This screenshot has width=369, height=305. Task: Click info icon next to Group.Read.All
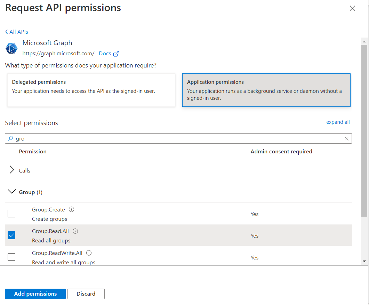point(75,231)
